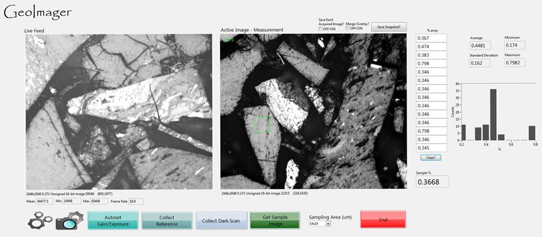Click the first % array entry 0.367
The width and height of the screenshot is (542, 237).
coord(431,38)
